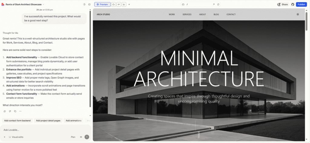The image size is (310, 143).
Task: Toggle the chat sidebar panel icon
Action: tap(89, 4)
